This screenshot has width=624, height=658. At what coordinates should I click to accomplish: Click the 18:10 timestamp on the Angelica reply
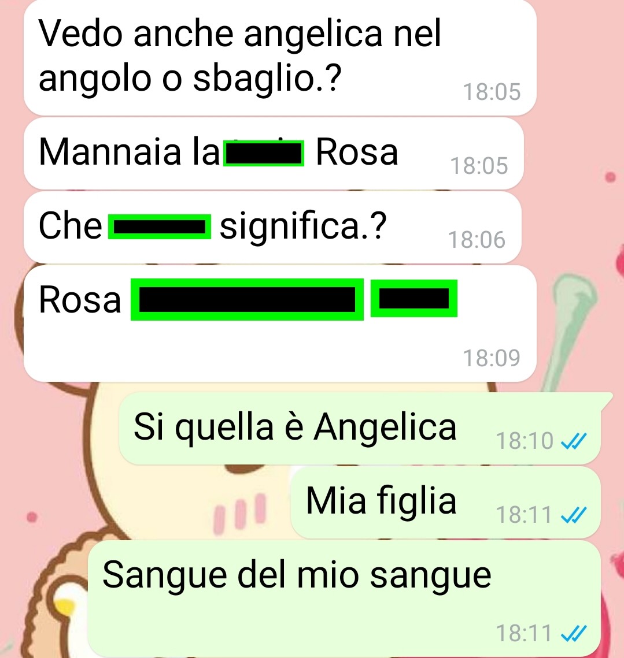tap(525, 441)
